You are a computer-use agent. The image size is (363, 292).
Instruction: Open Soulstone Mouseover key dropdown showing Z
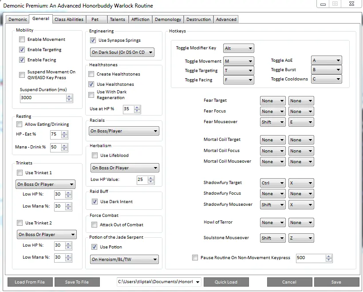click(301, 238)
